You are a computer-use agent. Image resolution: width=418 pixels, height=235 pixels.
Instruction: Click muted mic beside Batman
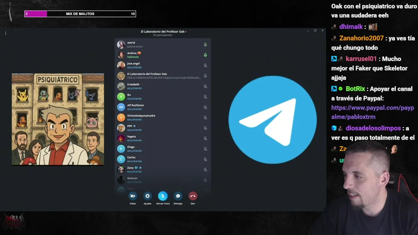coord(205,180)
